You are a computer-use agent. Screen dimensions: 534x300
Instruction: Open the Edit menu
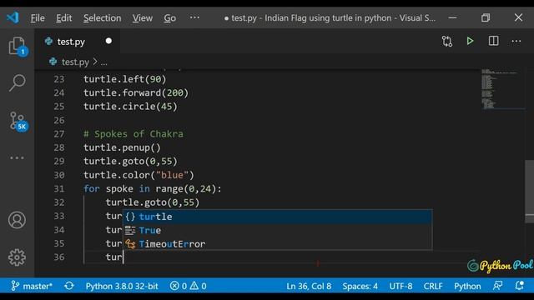point(64,17)
